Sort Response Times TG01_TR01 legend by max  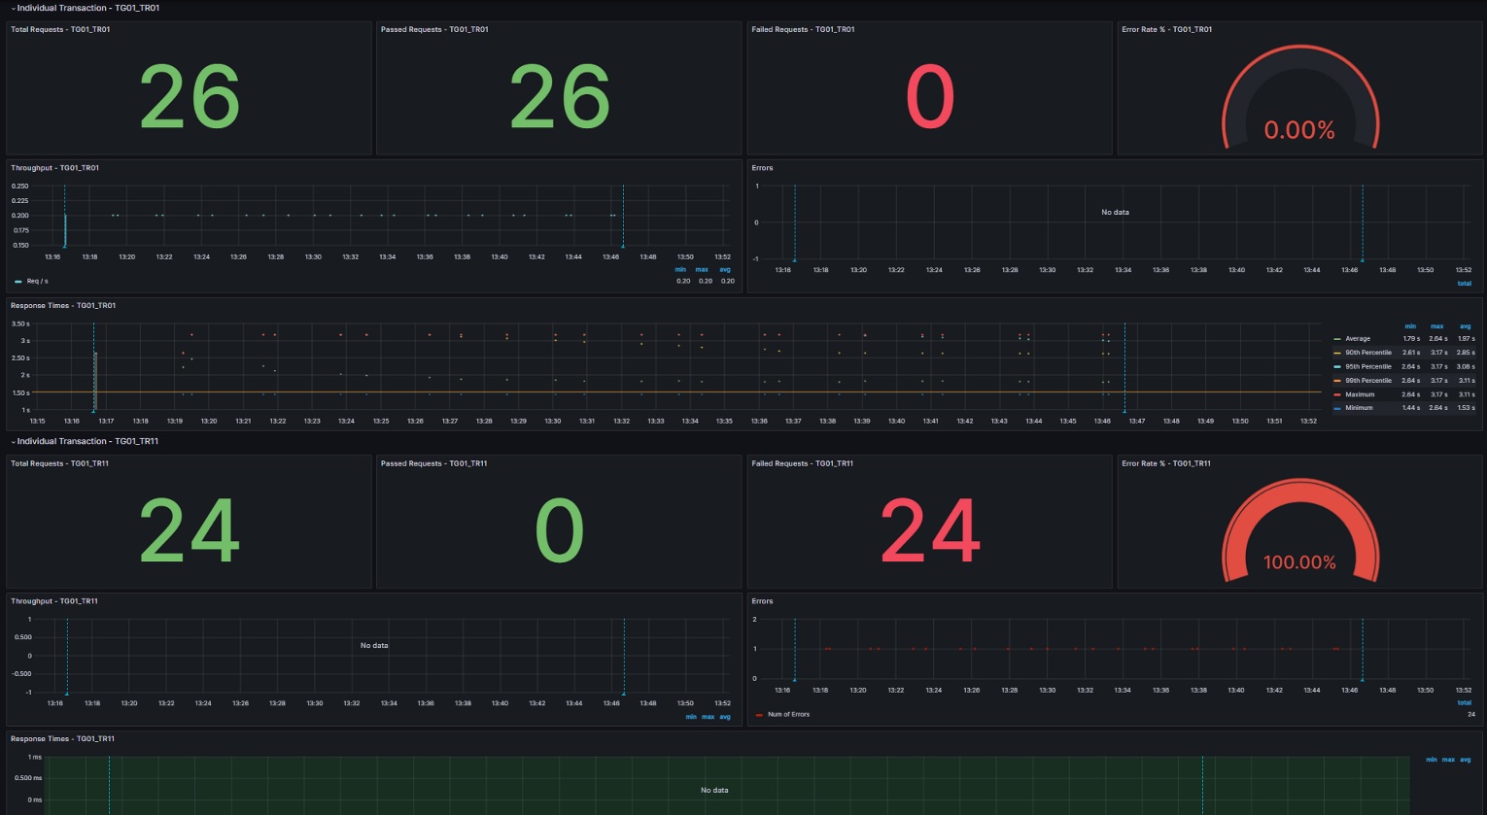click(1437, 326)
